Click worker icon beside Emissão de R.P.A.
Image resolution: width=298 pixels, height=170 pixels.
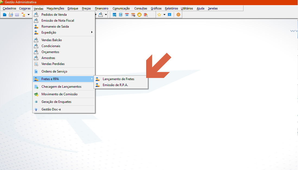[98, 85]
